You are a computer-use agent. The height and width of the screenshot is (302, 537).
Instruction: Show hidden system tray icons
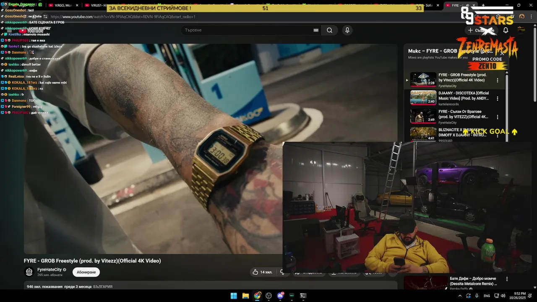pos(460,296)
